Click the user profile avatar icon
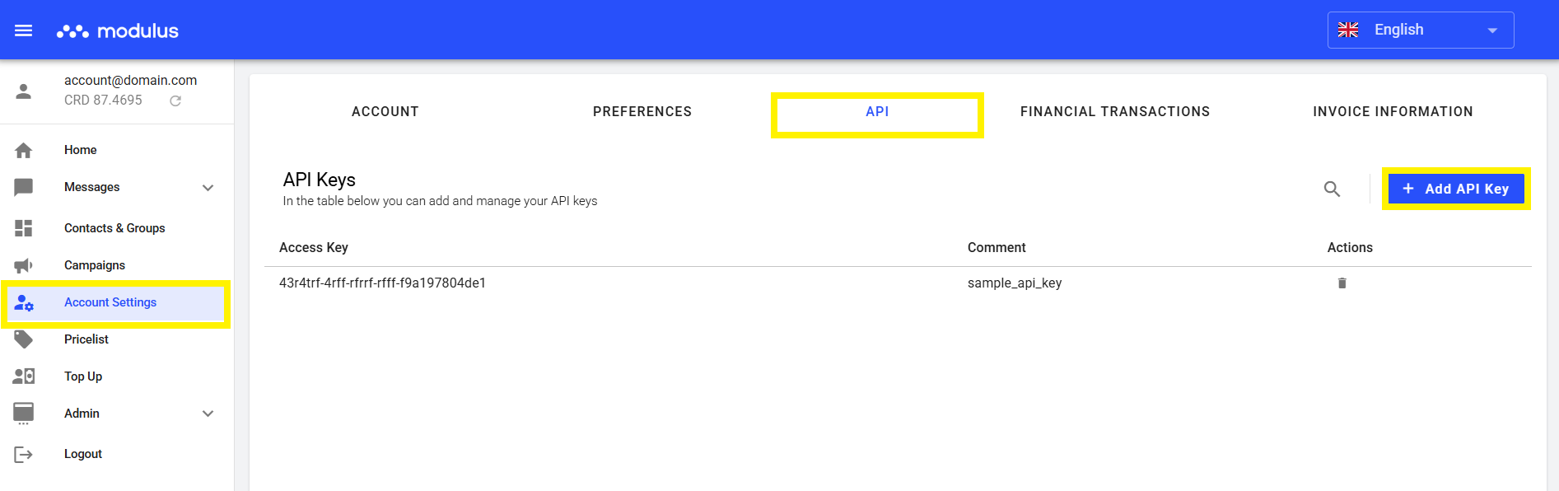The width and height of the screenshot is (1559, 491). (24, 91)
